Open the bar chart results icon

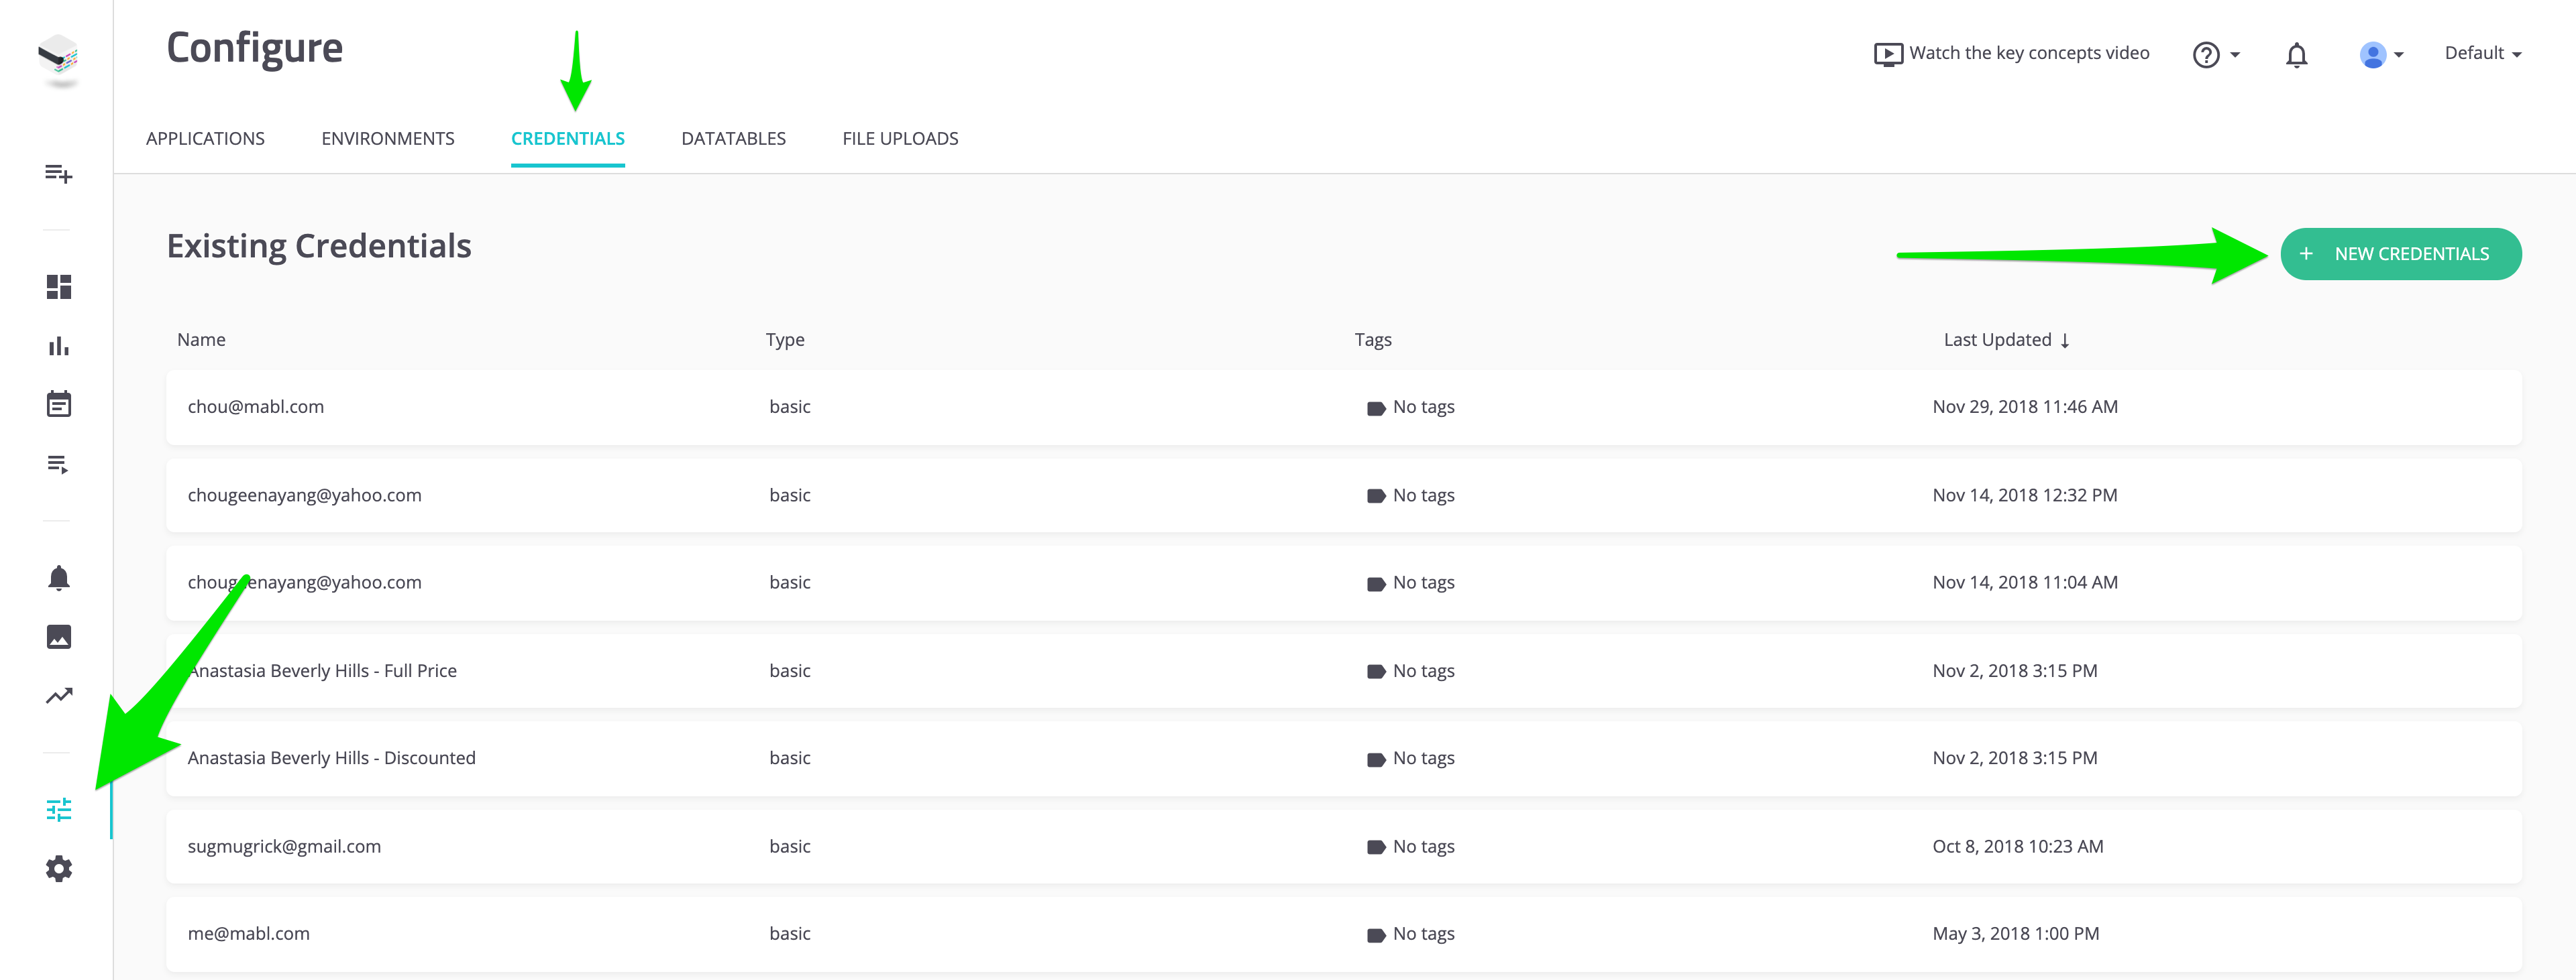click(x=59, y=347)
